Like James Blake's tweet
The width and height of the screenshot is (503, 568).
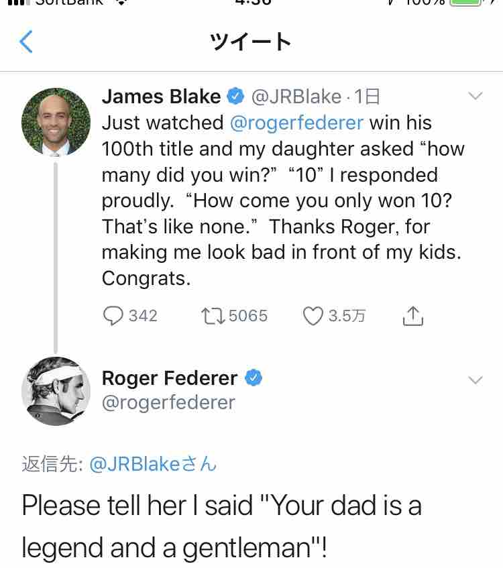tap(313, 315)
